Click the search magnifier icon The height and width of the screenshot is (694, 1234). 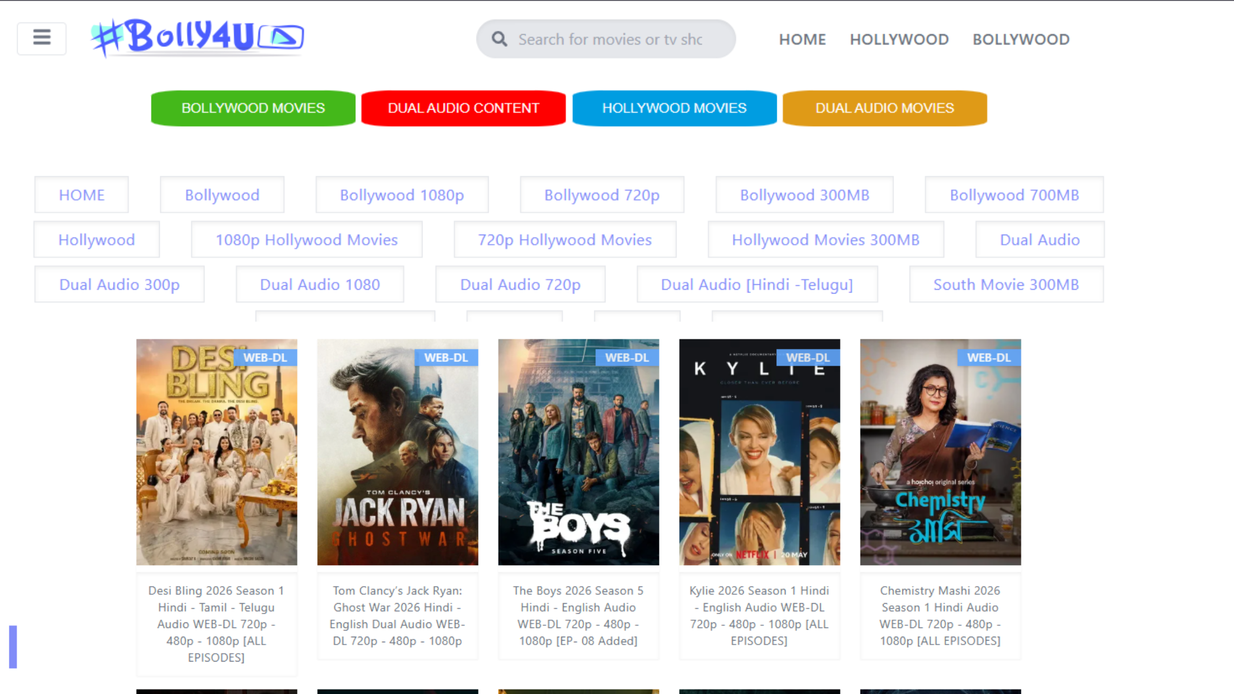click(499, 39)
